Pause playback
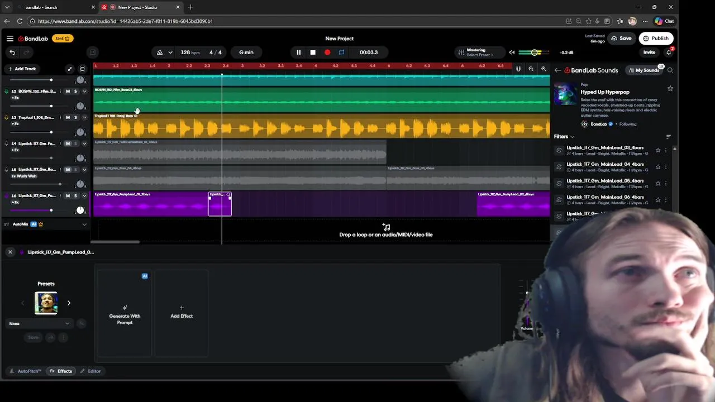The width and height of the screenshot is (715, 402). pos(298,52)
